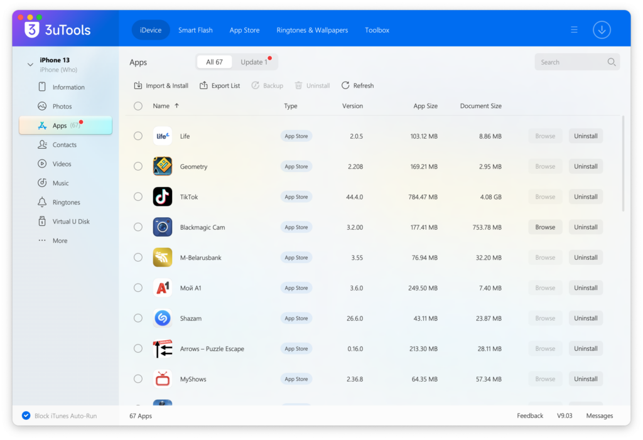Click the Life app icon
Screen dimensions: 643x440
[163, 136]
